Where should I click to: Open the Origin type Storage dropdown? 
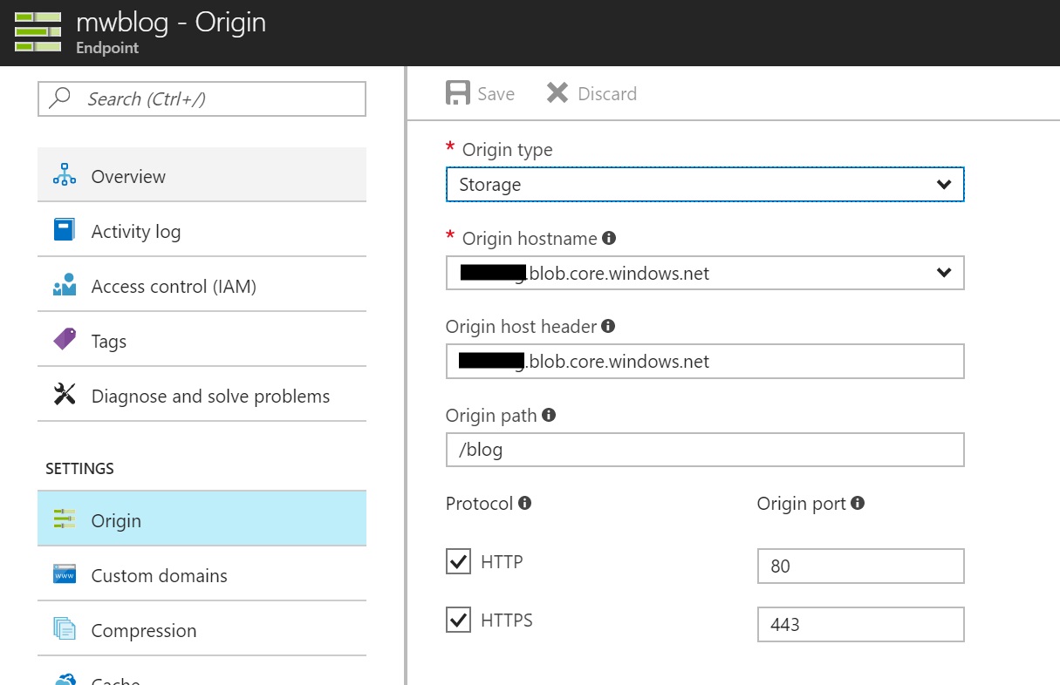point(705,184)
